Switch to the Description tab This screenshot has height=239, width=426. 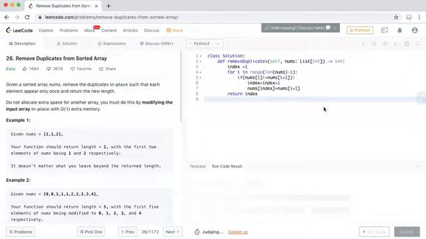pyautogui.click(x=22, y=44)
